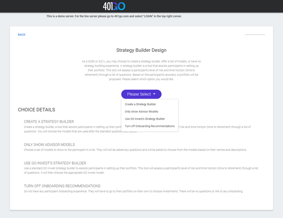The height and width of the screenshot is (218, 283).
Task: Choose Create a Strategy Builder option
Action: (140, 104)
